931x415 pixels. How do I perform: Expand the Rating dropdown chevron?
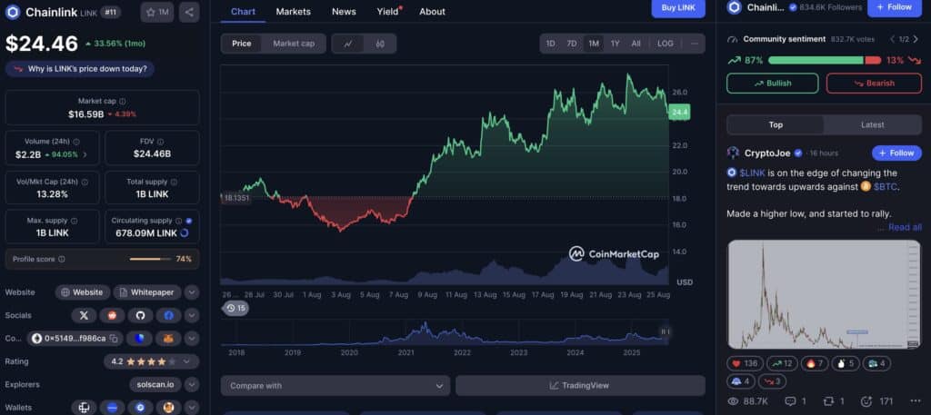187,361
